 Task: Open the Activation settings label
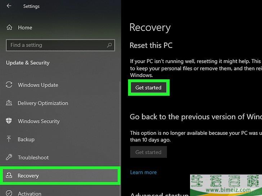pyautogui.click(x=30, y=193)
